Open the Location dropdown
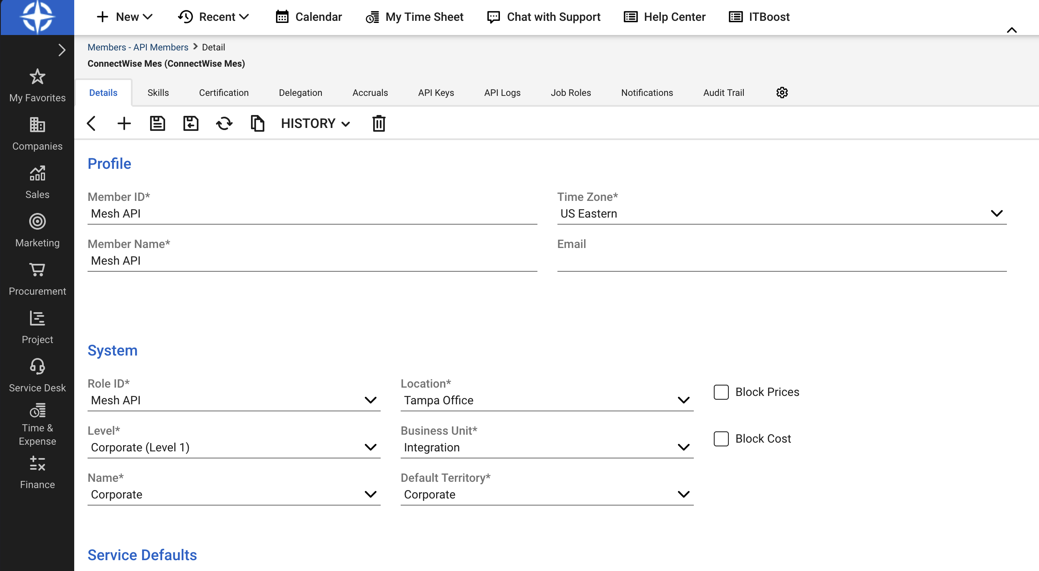This screenshot has height=571, width=1039. [x=547, y=401]
